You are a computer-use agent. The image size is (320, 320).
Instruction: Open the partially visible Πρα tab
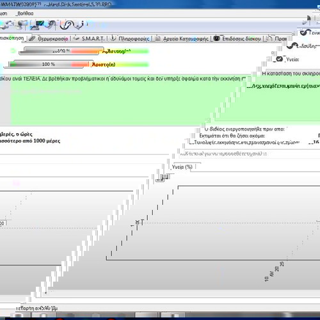click(x=280, y=38)
